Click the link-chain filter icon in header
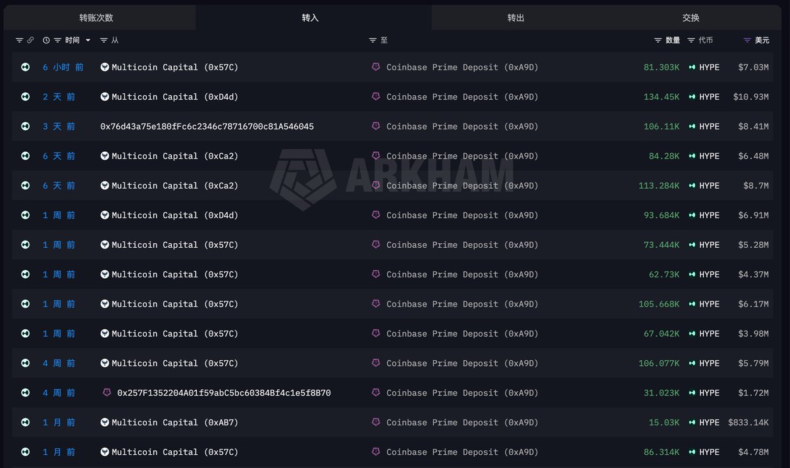The image size is (790, 468). click(30, 40)
